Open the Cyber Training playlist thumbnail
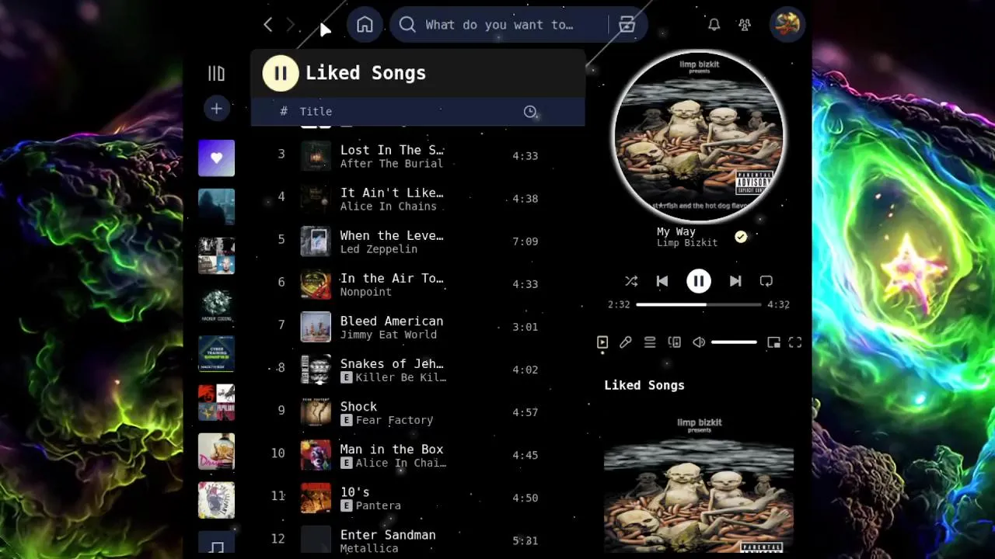995x559 pixels. click(216, 354)
